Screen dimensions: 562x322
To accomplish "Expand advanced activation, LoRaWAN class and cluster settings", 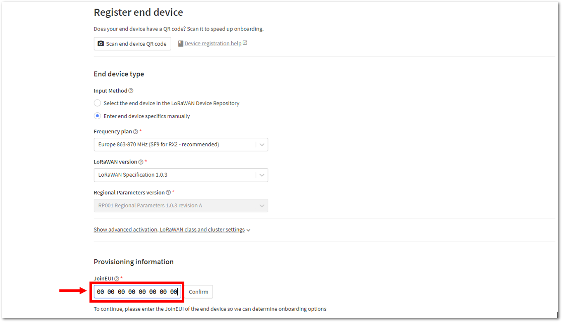I will tap(172, 230).
